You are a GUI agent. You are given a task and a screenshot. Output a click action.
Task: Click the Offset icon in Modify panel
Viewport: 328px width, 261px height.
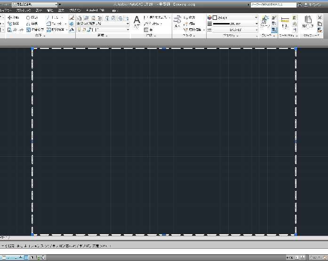[72, 30]
